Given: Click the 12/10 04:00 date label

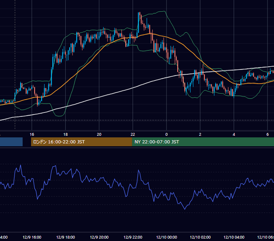Looking at the screenshot, I should pos(234,237).
